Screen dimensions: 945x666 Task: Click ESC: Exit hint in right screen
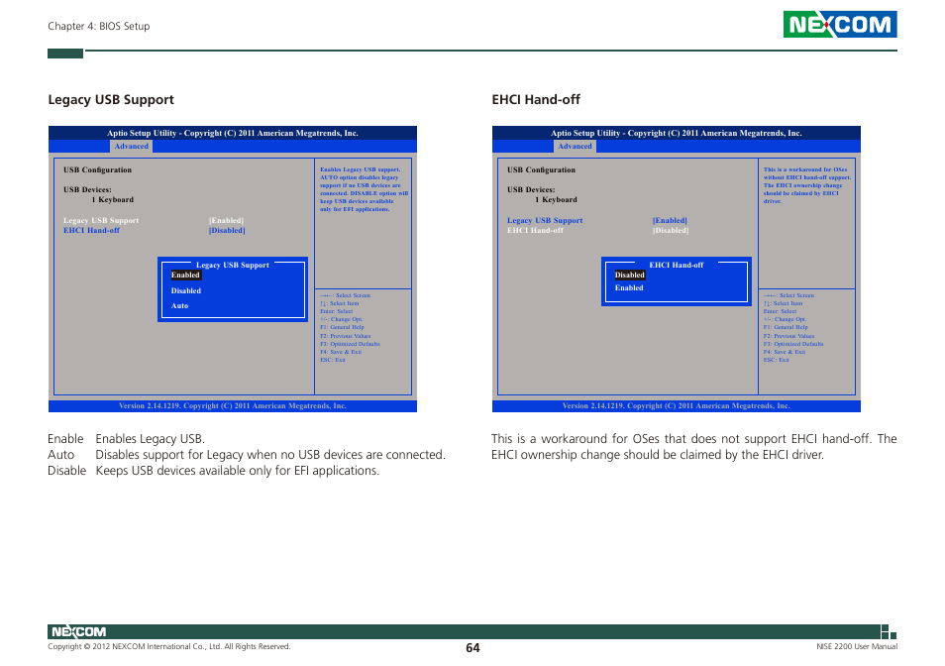[x=776, y=360]
